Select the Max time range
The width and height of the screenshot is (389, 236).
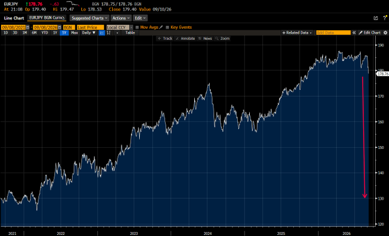pyautogui.click(x=74, y=33)
